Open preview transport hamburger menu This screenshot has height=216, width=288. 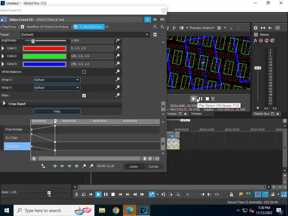click(x=213, y=99)
